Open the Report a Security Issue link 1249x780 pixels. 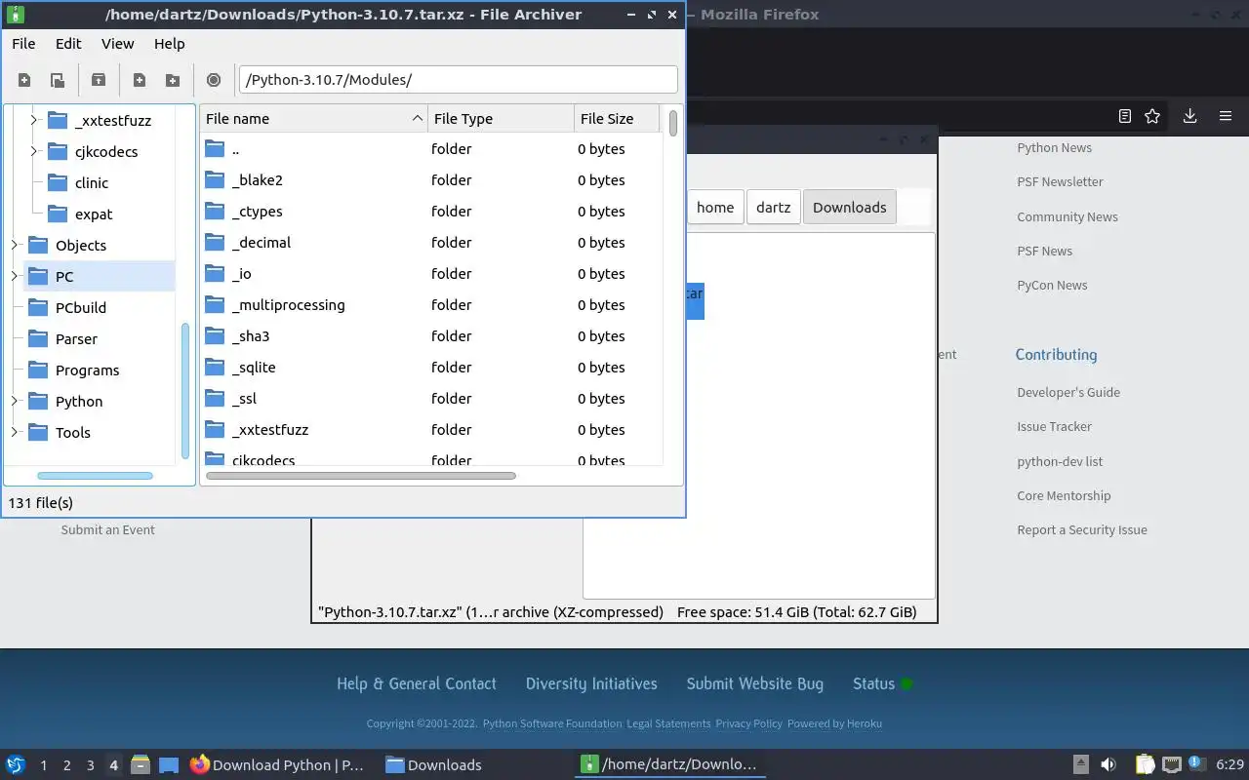pos(1082,530)
